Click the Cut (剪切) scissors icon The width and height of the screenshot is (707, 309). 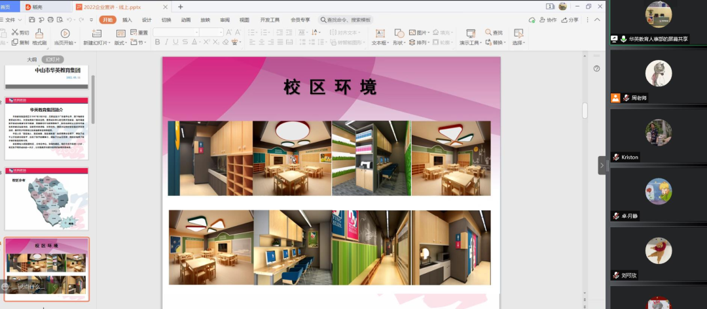14,33
